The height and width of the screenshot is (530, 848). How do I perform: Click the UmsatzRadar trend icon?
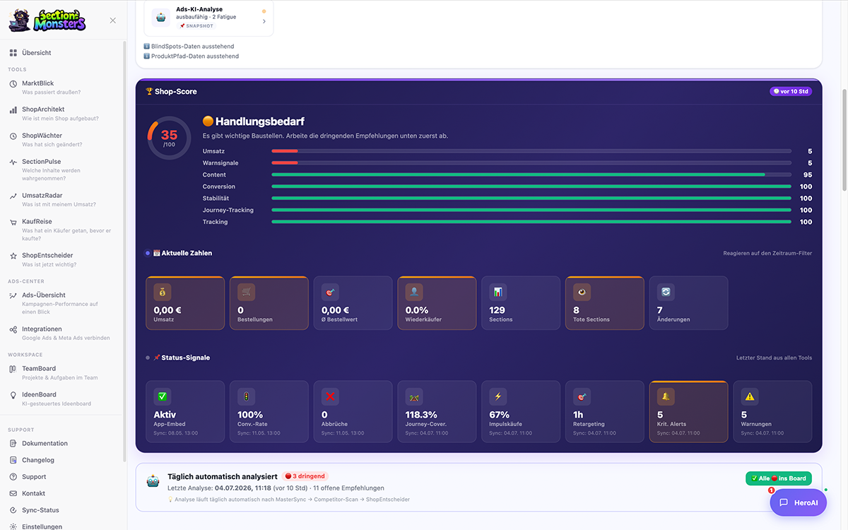point(13,196)
